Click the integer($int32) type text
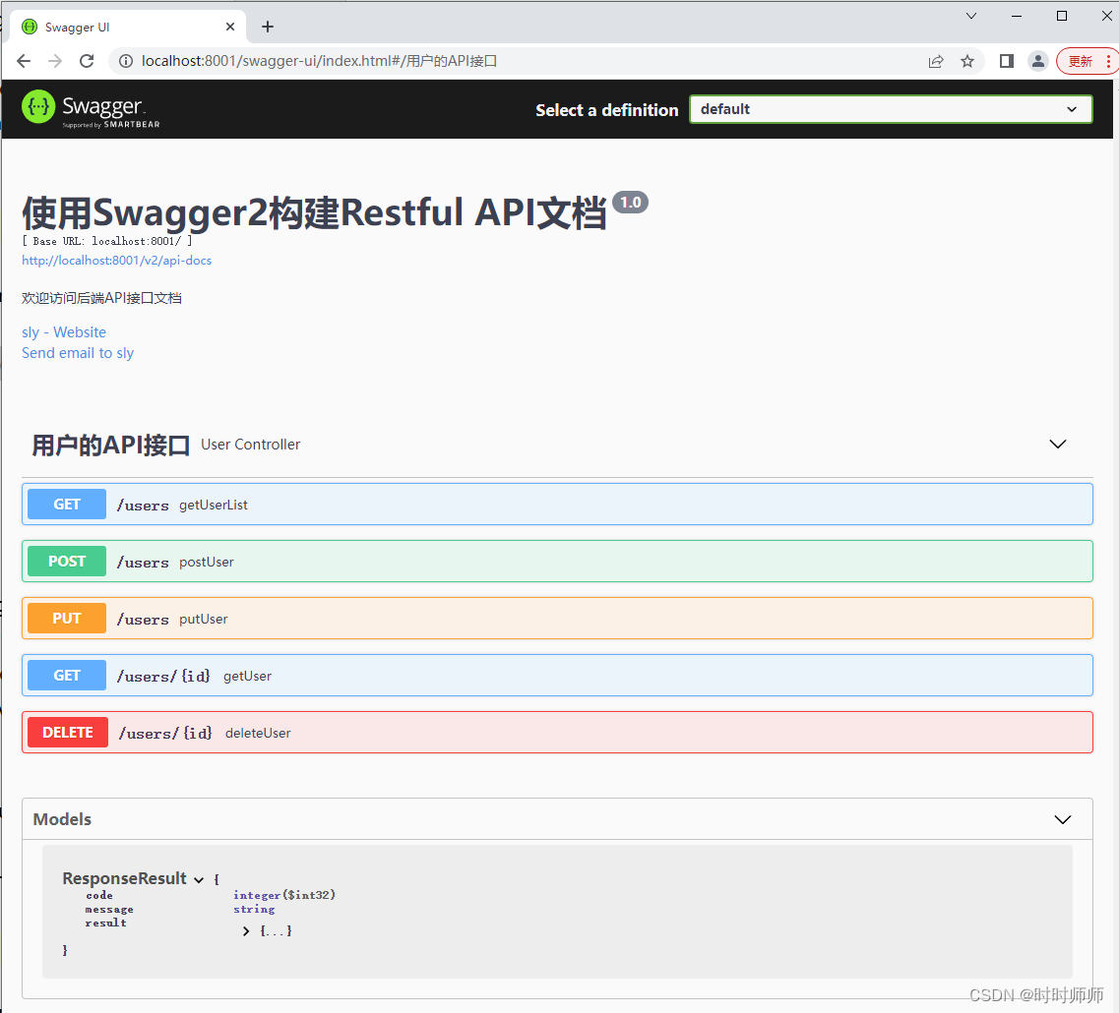1119x1013 pixels. pyautogui.click(x=284, y=895)
